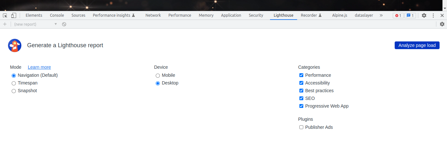The width and height of the screenshot is (447, 141).
Task: Switch to the Console tab
Action: click(57, 15)
